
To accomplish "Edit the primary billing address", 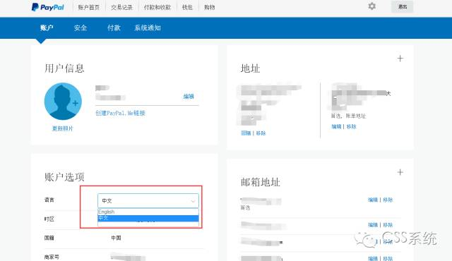I will click(x=336, y=126).
